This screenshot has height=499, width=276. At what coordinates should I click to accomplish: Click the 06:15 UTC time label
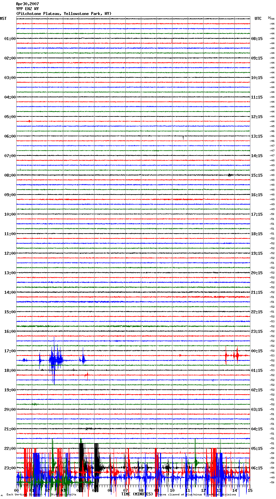[257, 468]
